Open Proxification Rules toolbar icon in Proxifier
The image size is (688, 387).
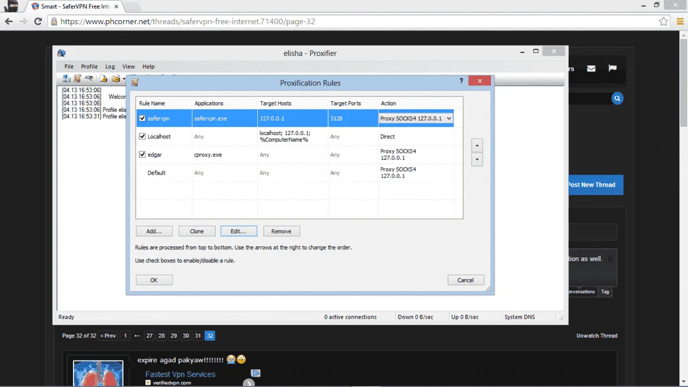point(77,78)
